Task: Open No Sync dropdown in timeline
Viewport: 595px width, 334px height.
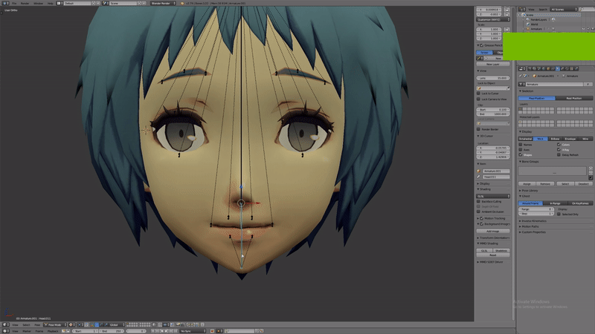Action: tap(193, 331)
